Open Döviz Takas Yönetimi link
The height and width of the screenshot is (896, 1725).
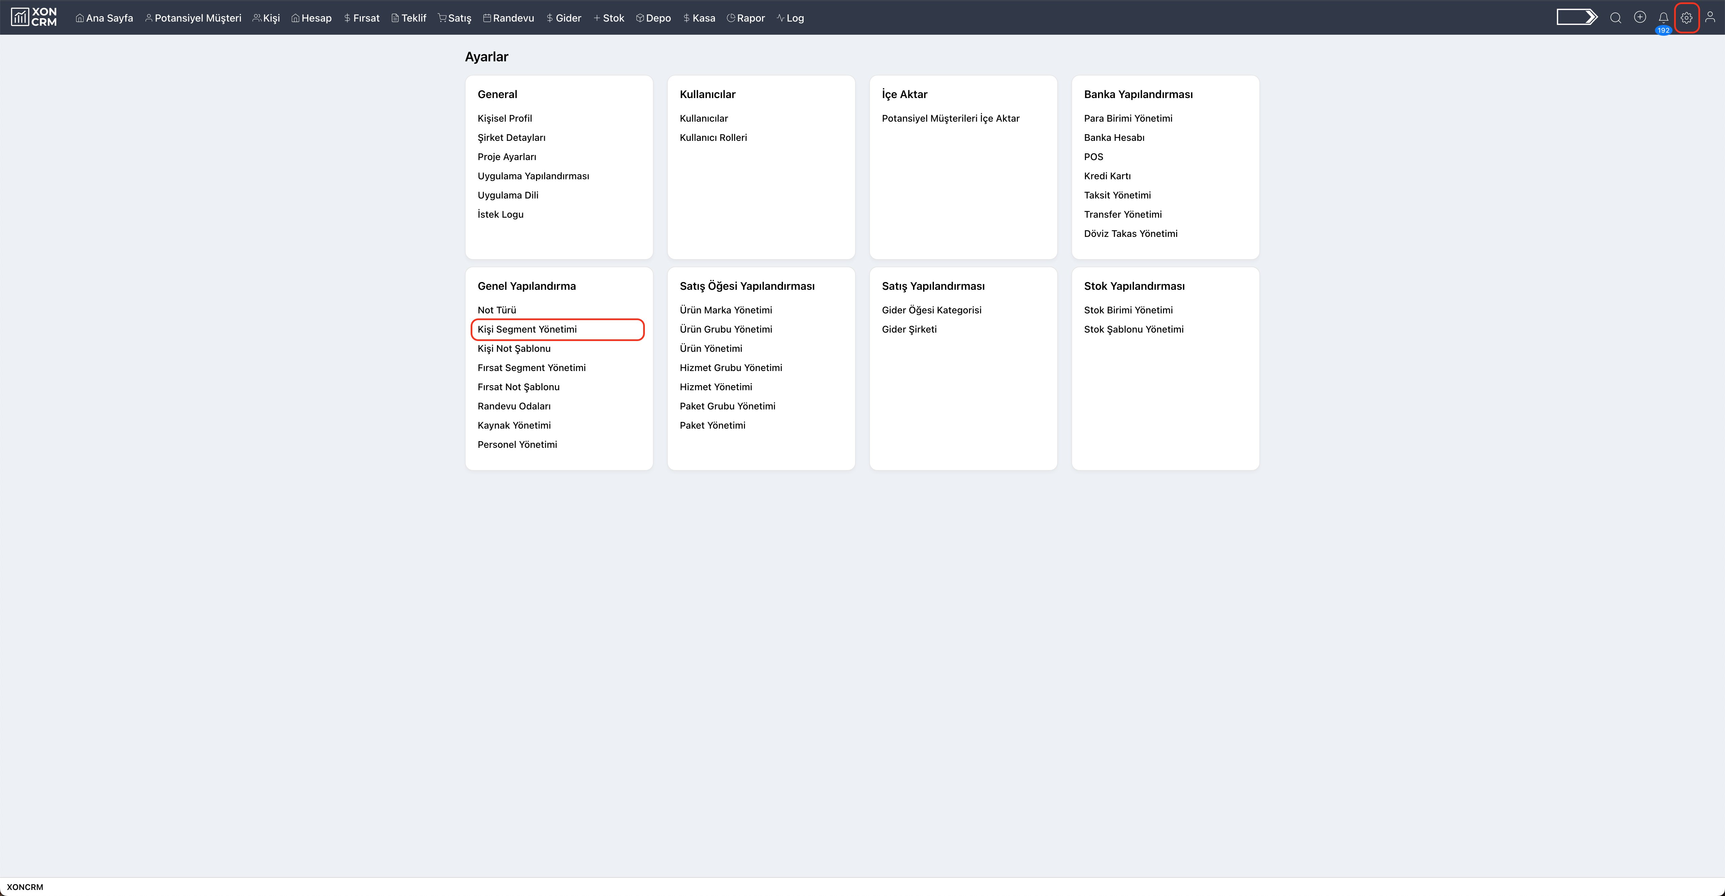coord(1131,234)
